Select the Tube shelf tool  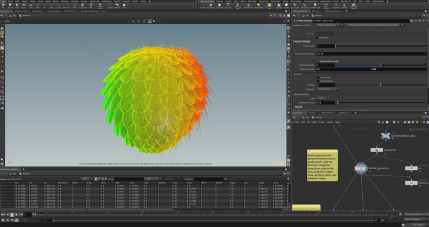click(17, 6)
